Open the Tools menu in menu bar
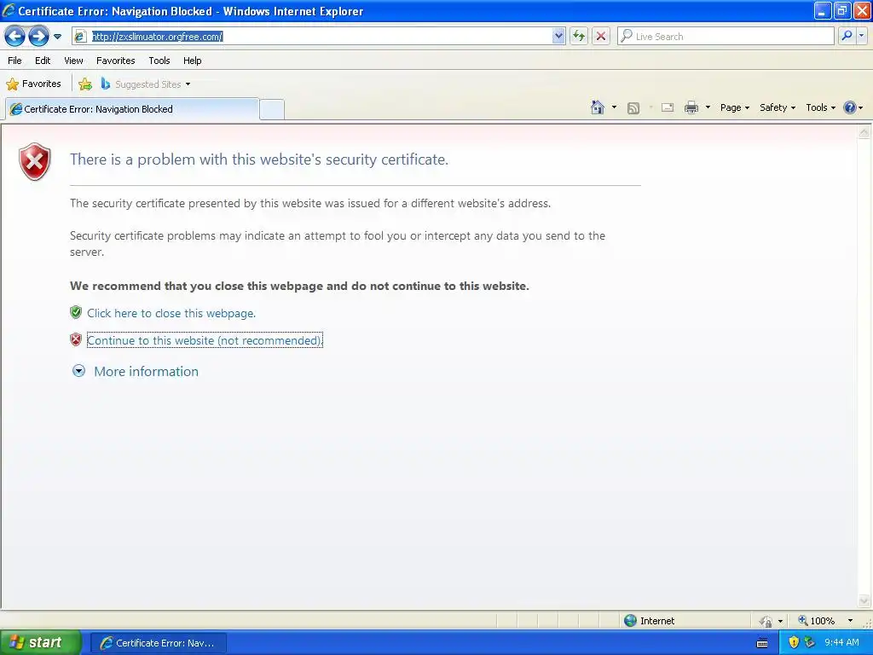The width and height of the screenshot is (873, 655). point(159,61)
